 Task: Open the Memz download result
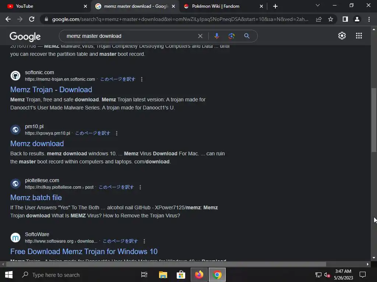tap(37, 144)
